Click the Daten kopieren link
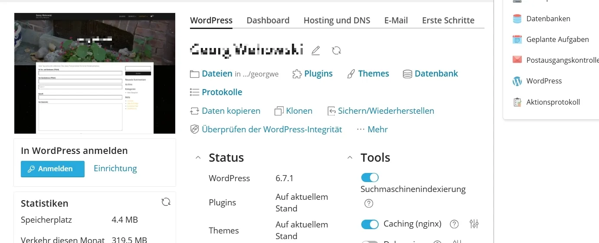 coord(231,111)
